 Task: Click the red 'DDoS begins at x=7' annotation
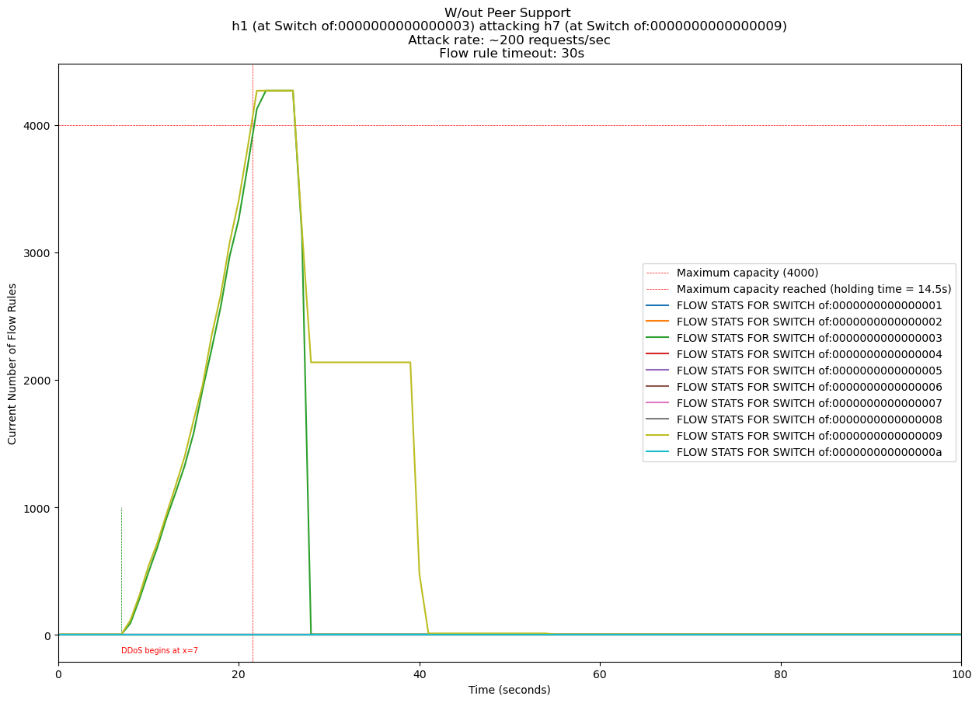click(x=159, y=651)
